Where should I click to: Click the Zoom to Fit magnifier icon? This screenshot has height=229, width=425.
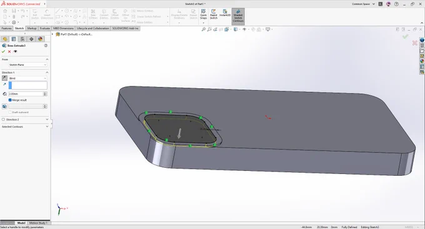204,29
